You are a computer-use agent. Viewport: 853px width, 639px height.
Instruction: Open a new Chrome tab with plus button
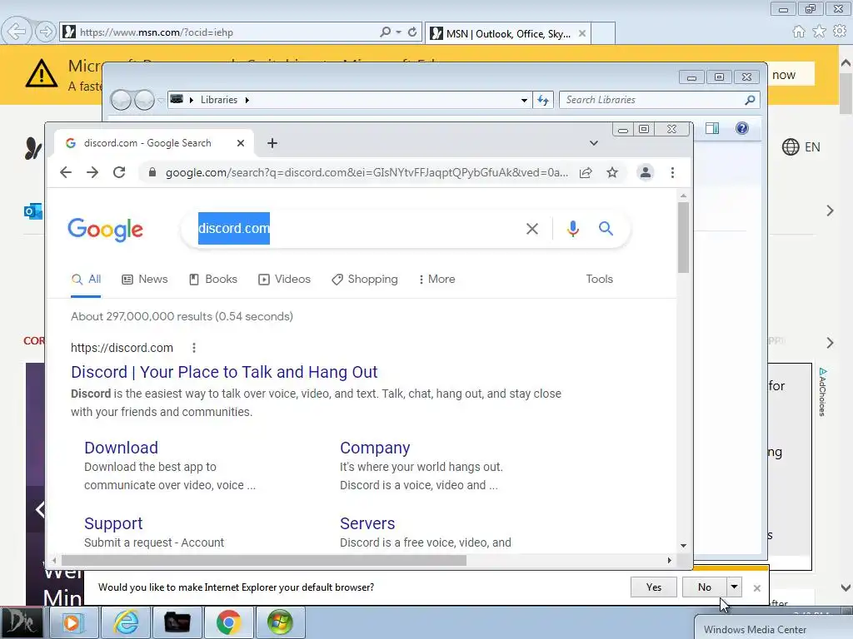[272, 143]
